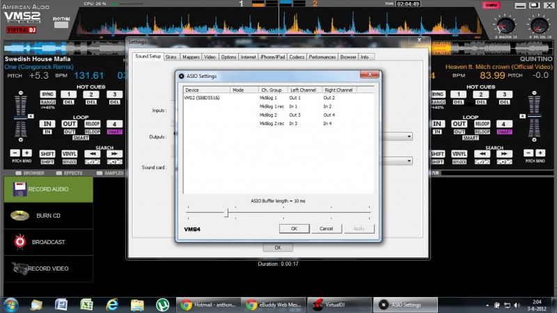Open Outputs dropdown arrow in Settings

[x=409, y=136]
